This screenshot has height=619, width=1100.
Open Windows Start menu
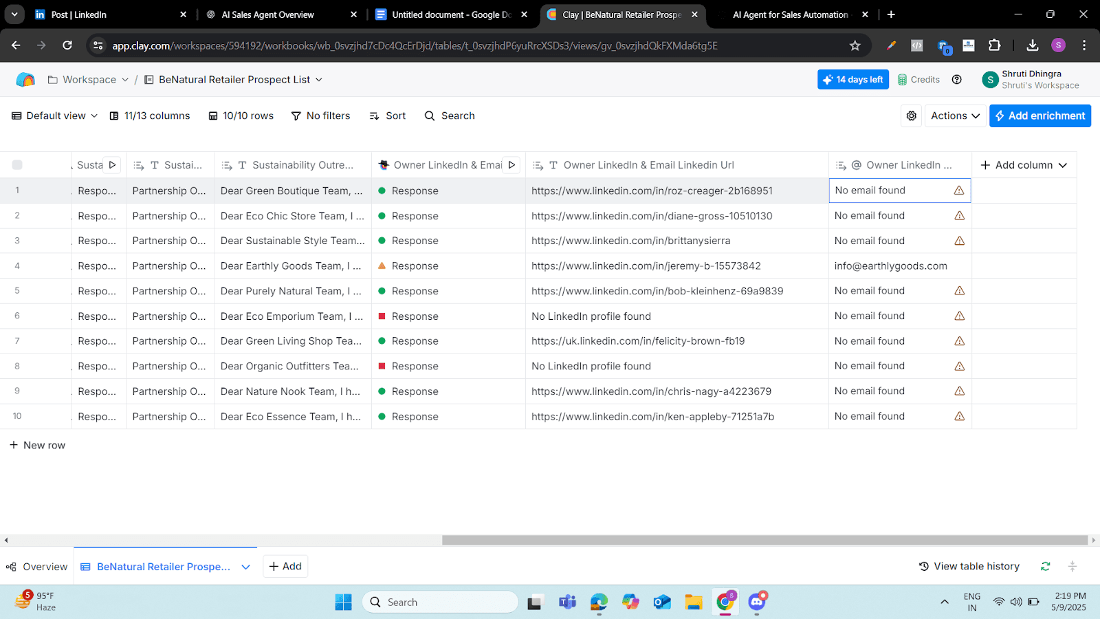pos(343,602)
